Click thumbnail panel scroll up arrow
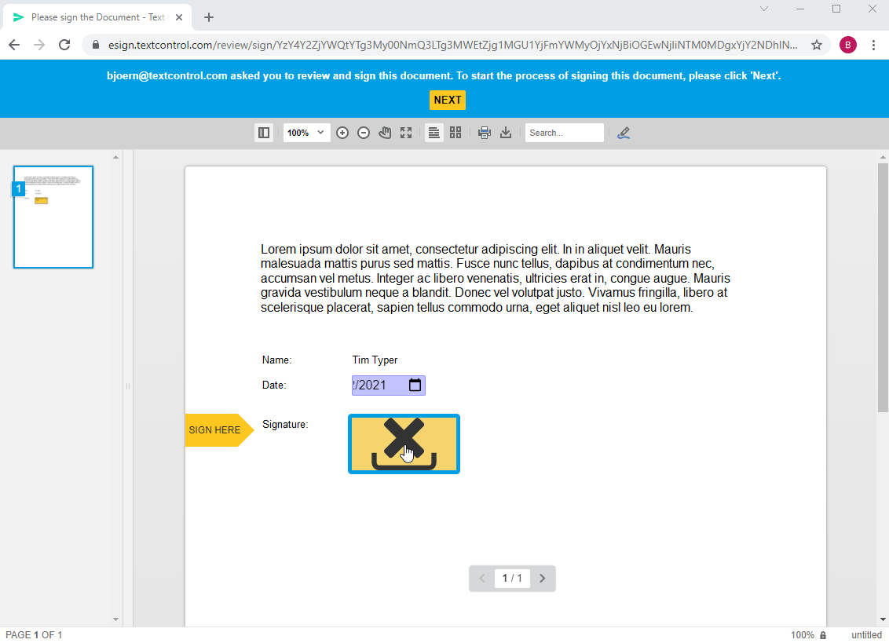The image size is (889, 643). [115, 157]
